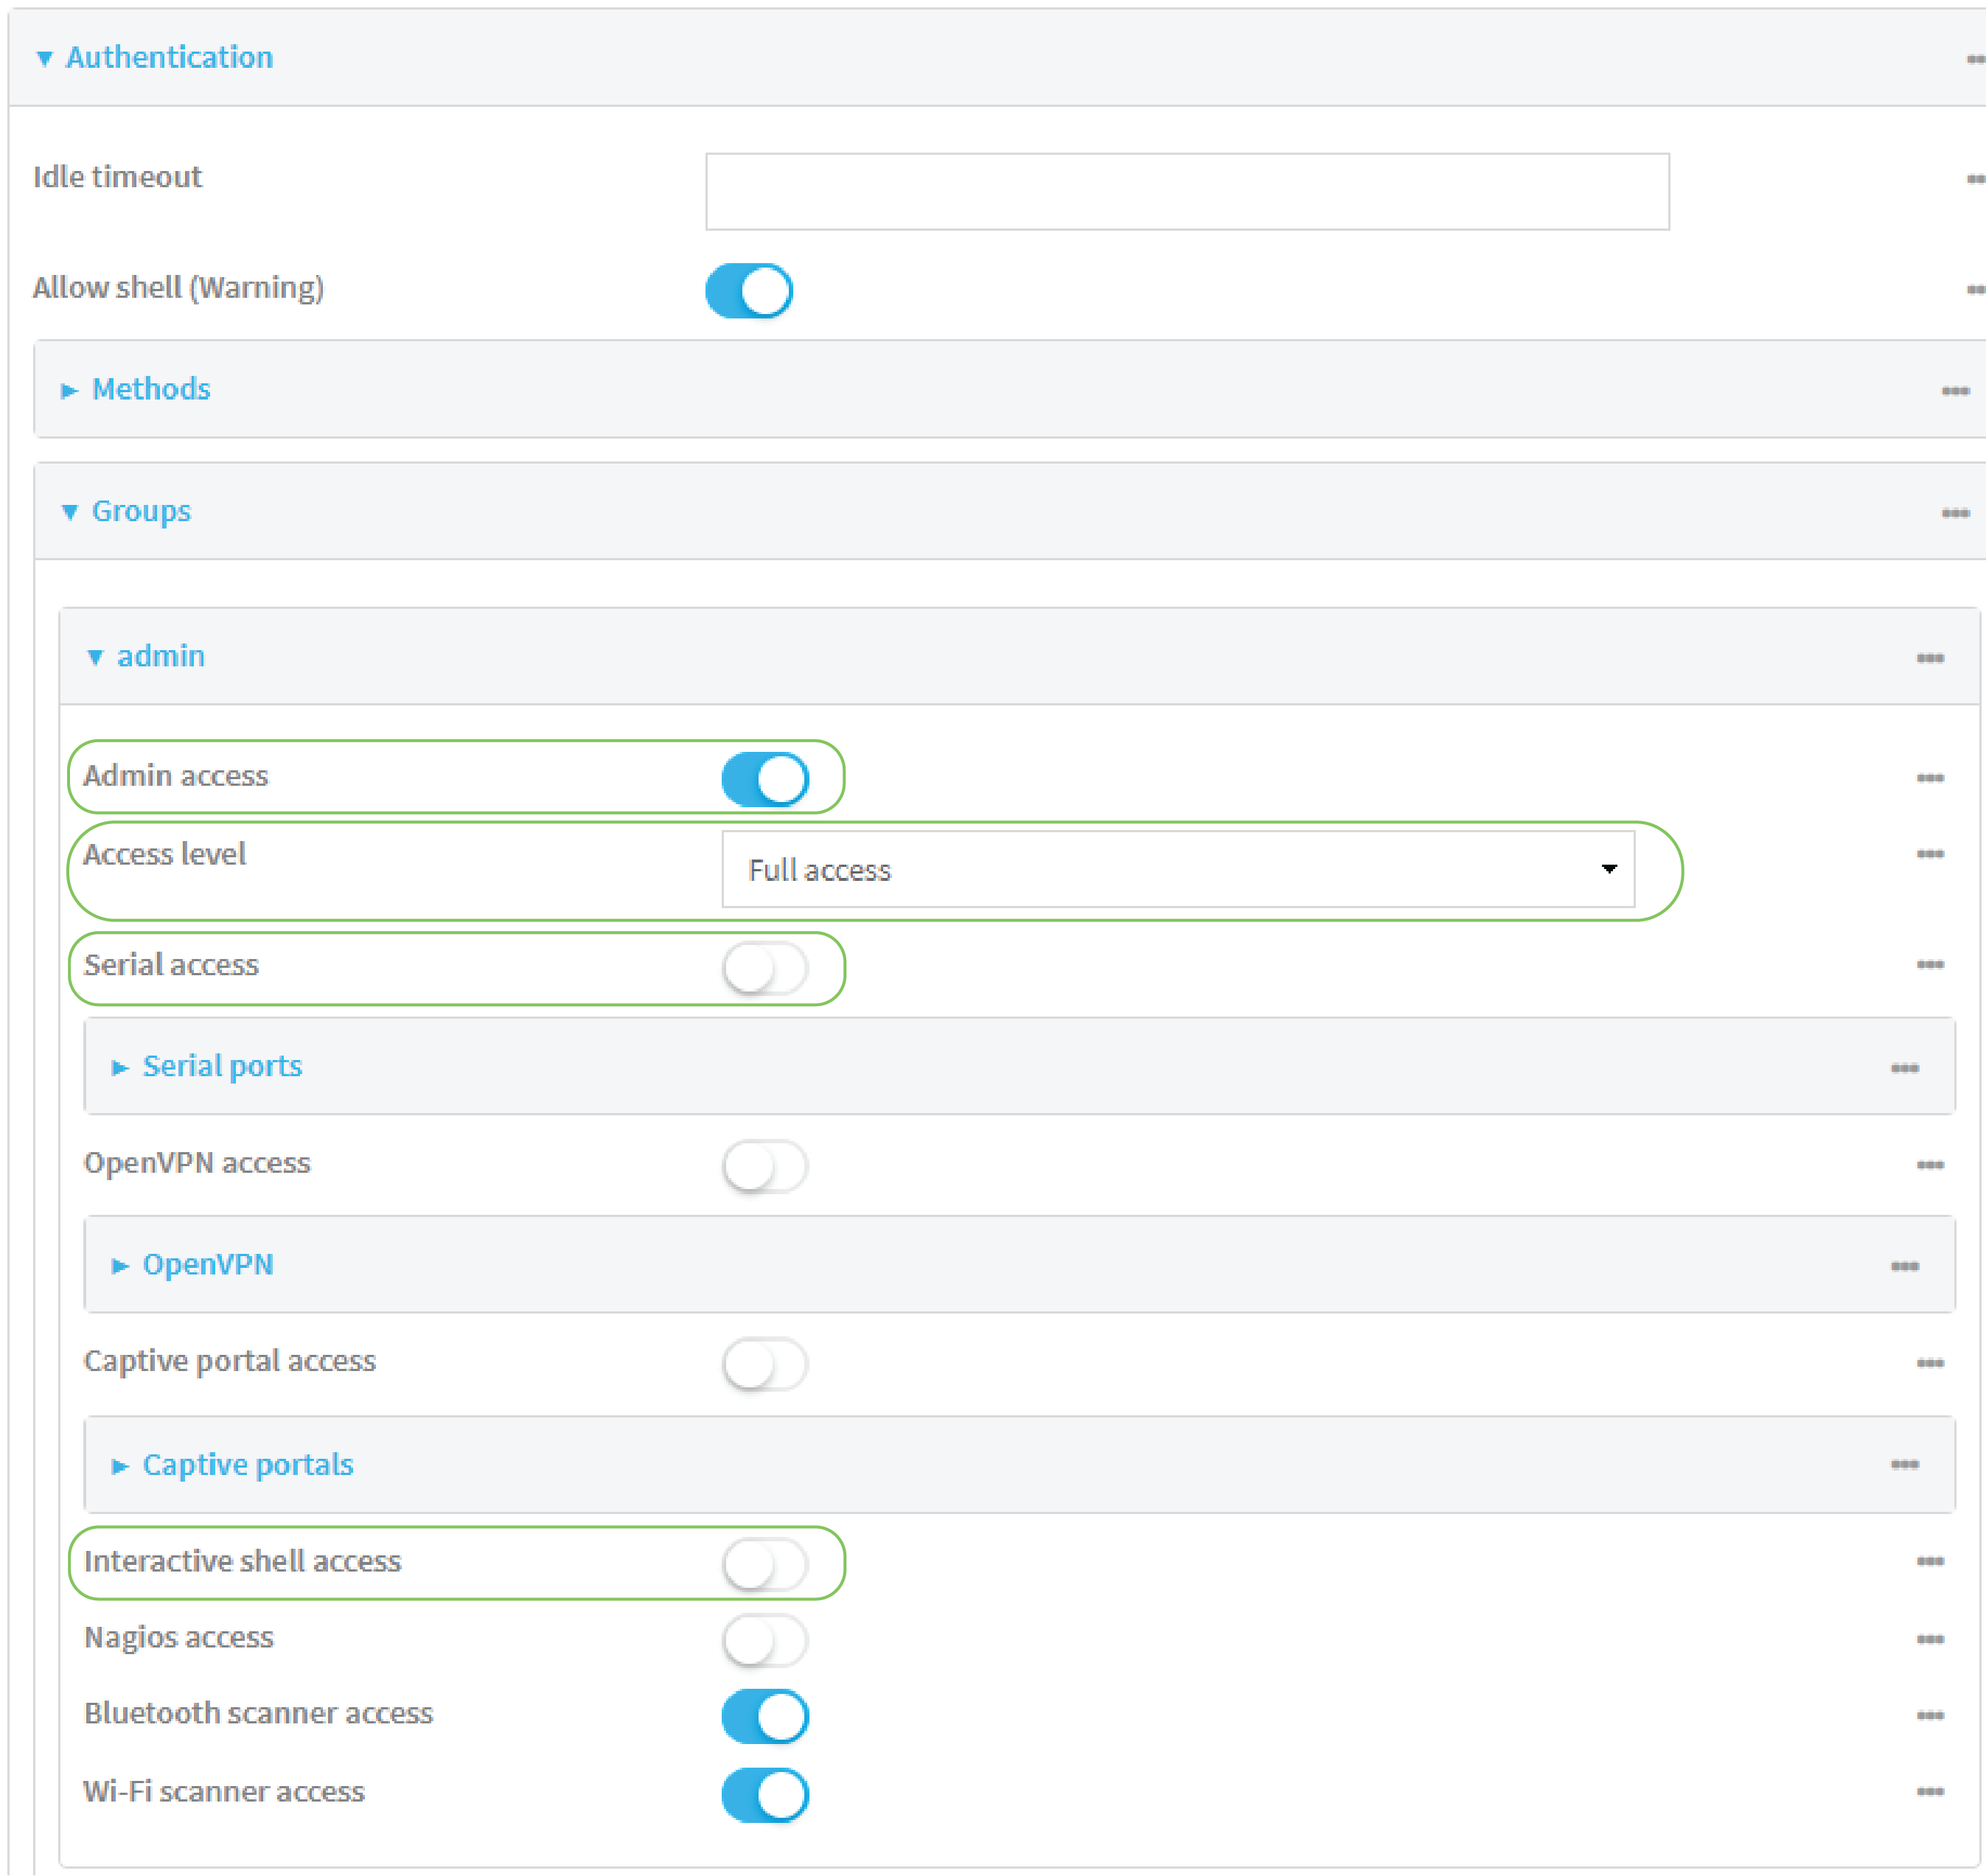Open the OpenVPN section ellipsis icon
This screenshot has height=1876, width=1986.
pyautogui.click(x=1906, y=1265)
